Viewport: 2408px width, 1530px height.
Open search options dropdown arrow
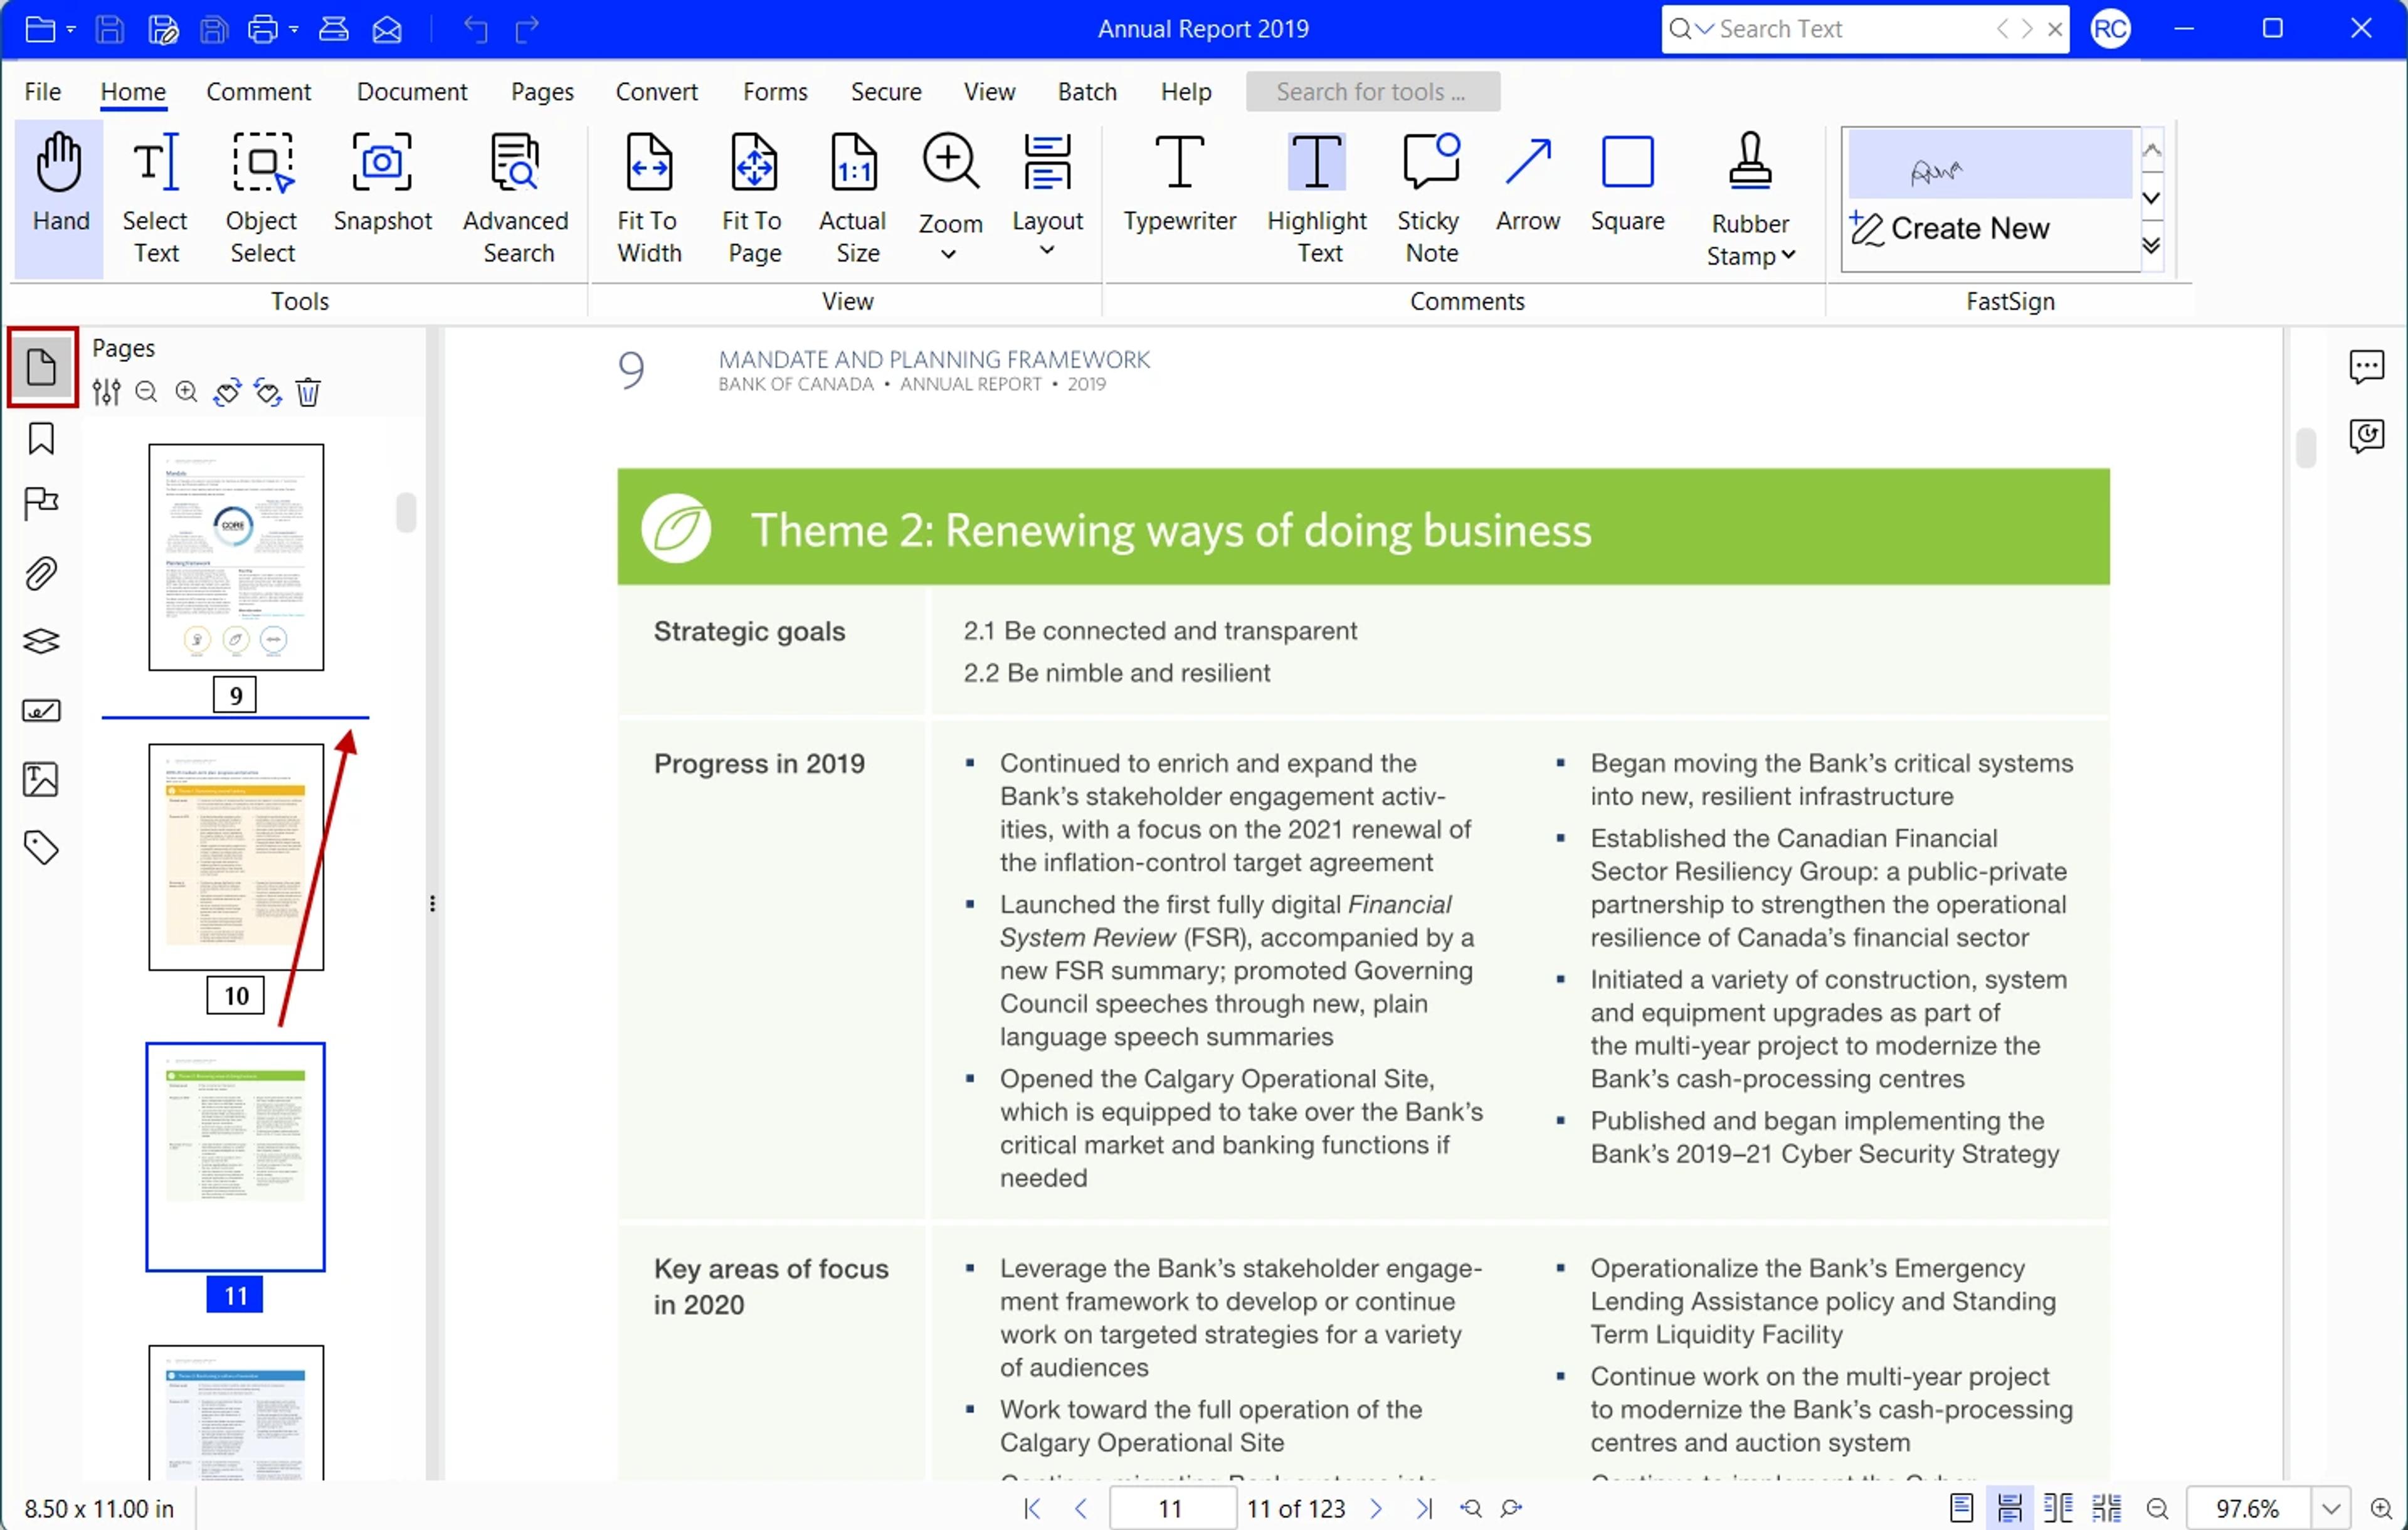pos(1704,29)
